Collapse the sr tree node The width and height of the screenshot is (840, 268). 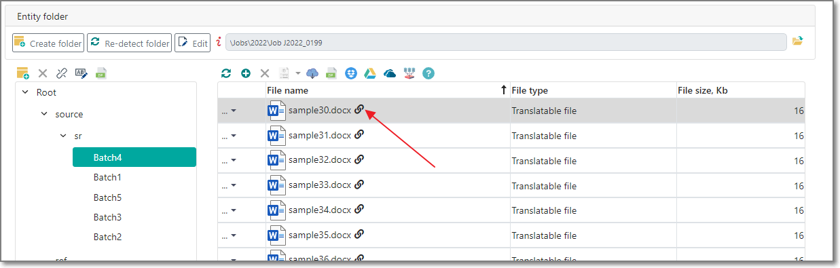click(x=63, y=136)
